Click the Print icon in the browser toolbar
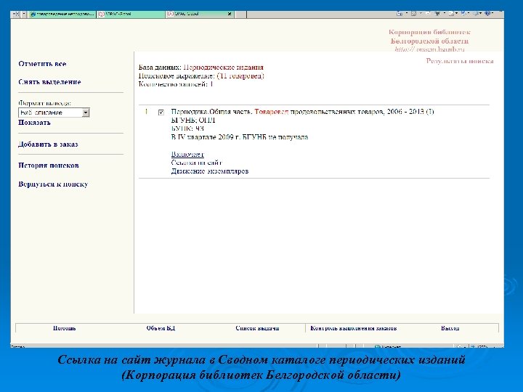This screenshot has width=523, height=392. (437, 14)
